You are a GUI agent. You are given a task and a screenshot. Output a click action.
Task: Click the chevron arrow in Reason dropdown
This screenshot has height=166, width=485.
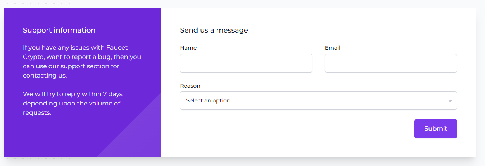[450, 101]
